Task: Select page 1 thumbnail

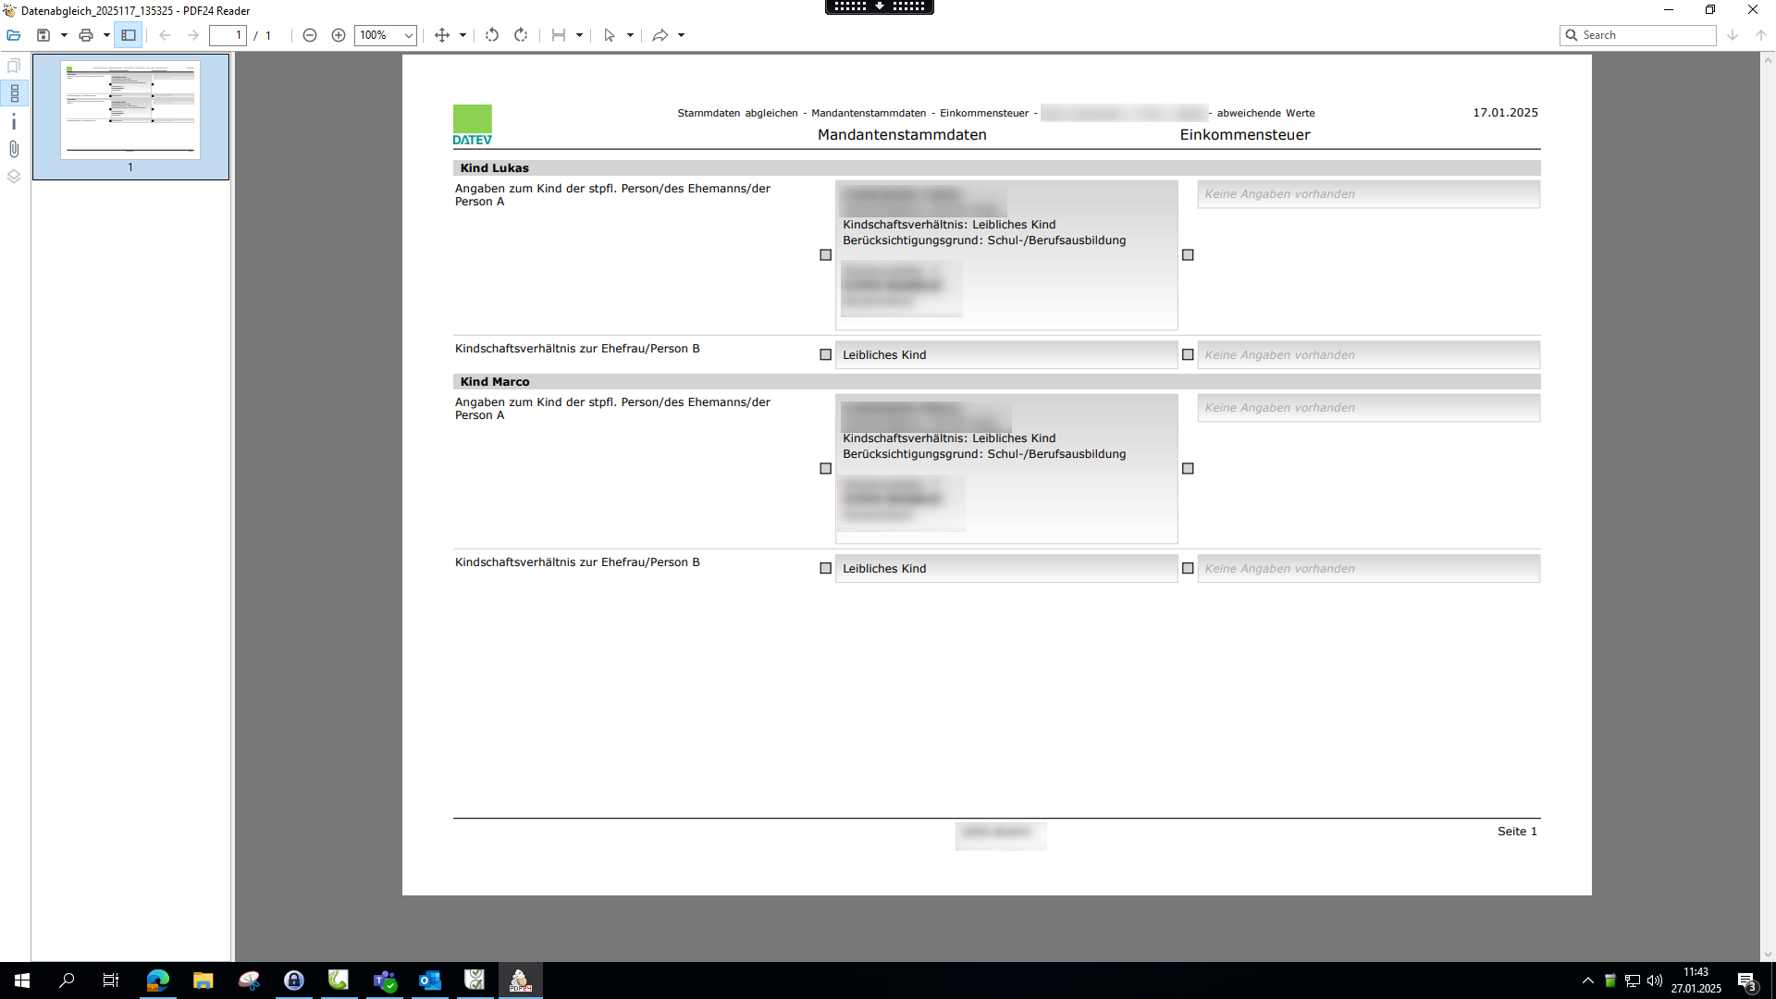Action: 130,111
